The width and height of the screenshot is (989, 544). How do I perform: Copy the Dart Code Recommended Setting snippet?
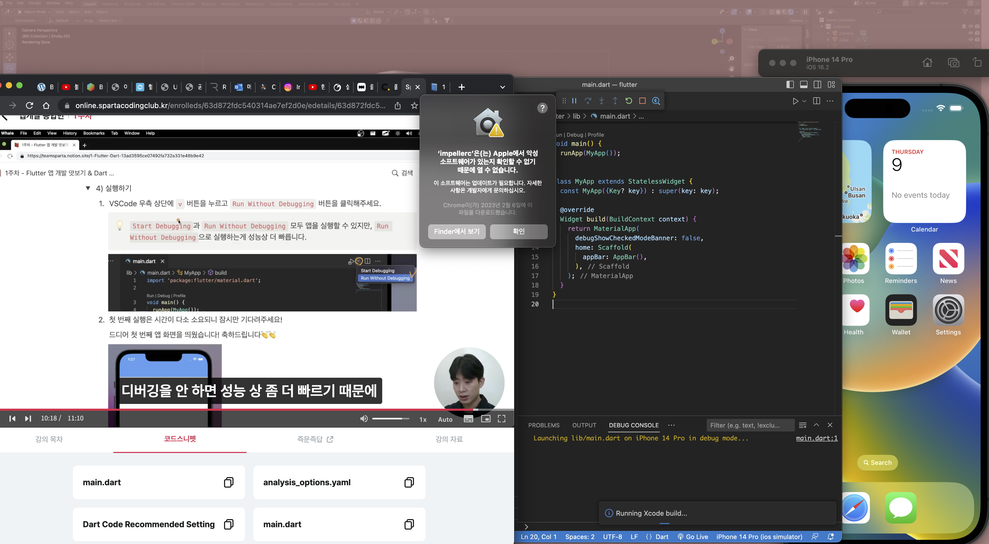click(x=229, y=524)
